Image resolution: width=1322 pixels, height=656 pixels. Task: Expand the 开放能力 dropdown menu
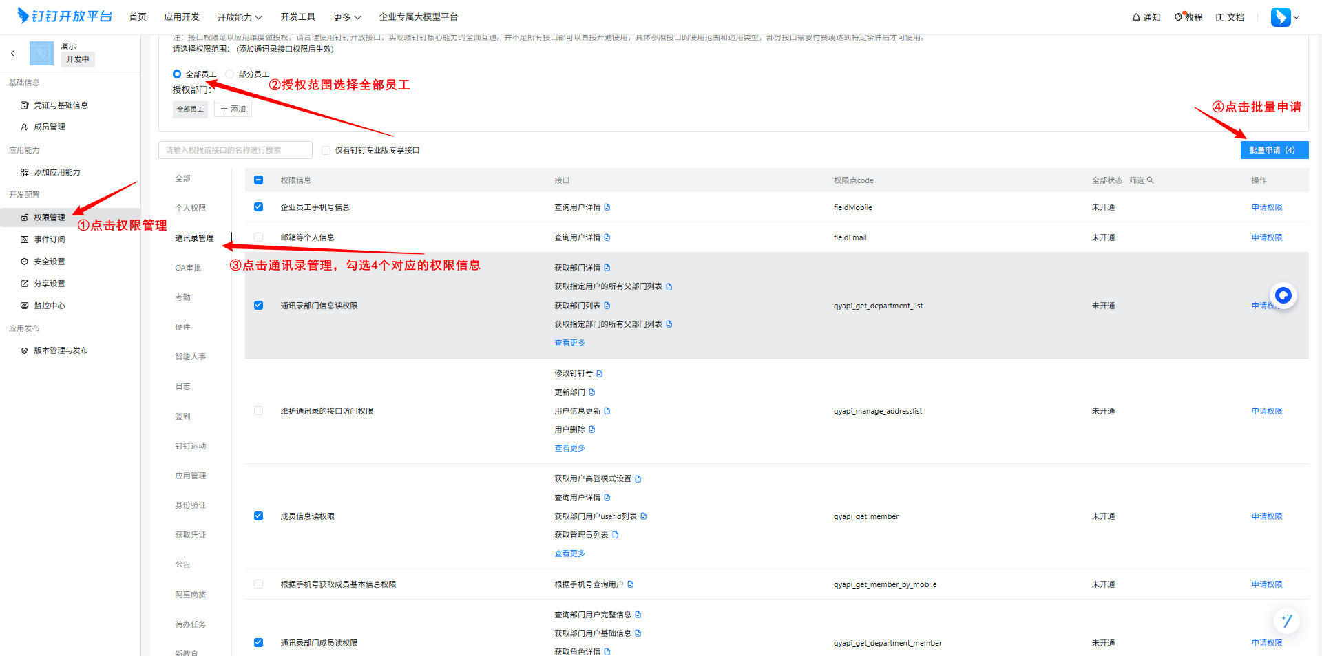[240, 17]
